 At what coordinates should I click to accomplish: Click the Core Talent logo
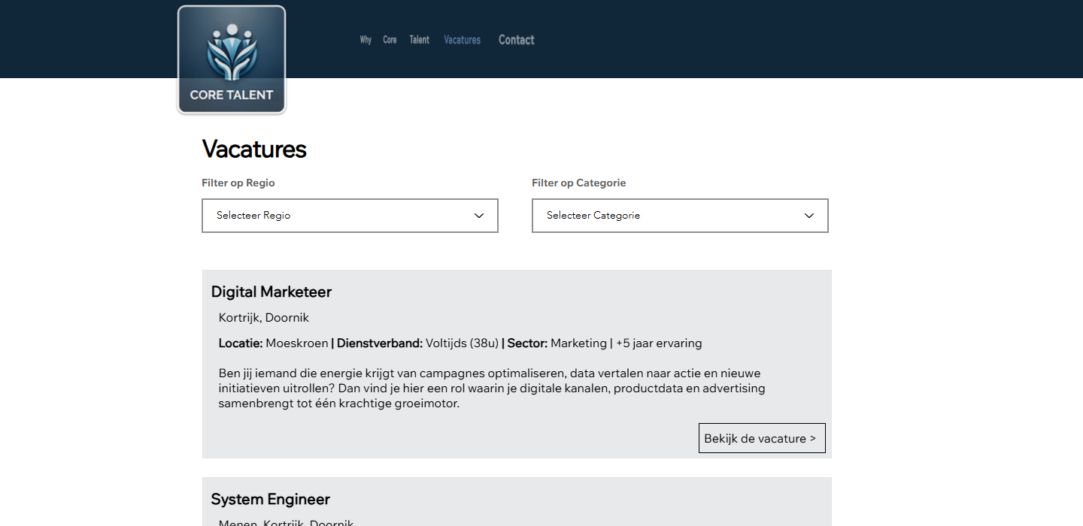[232, 60]
